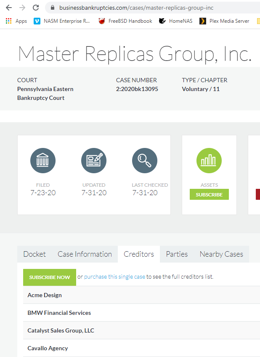Image resolution: width=260 pixels, height=357 pixels.
Task: Click the filed date 7-23-20
Action: [43, 193]
